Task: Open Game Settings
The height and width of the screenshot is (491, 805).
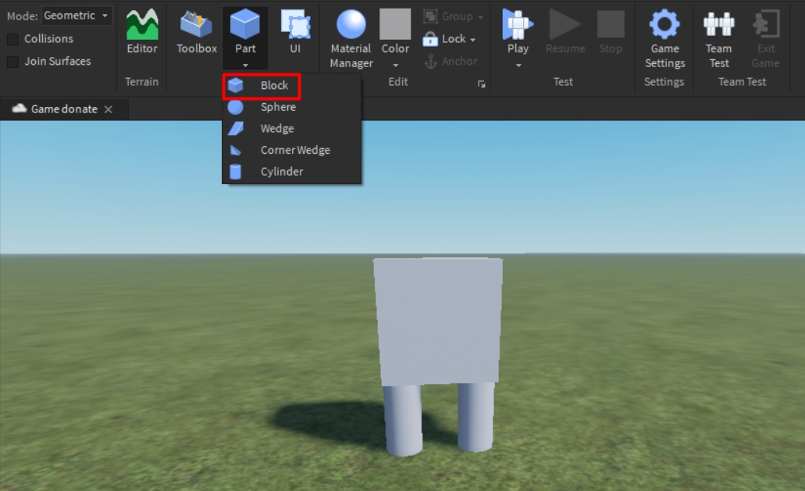Action: click(x=664, y=39)
